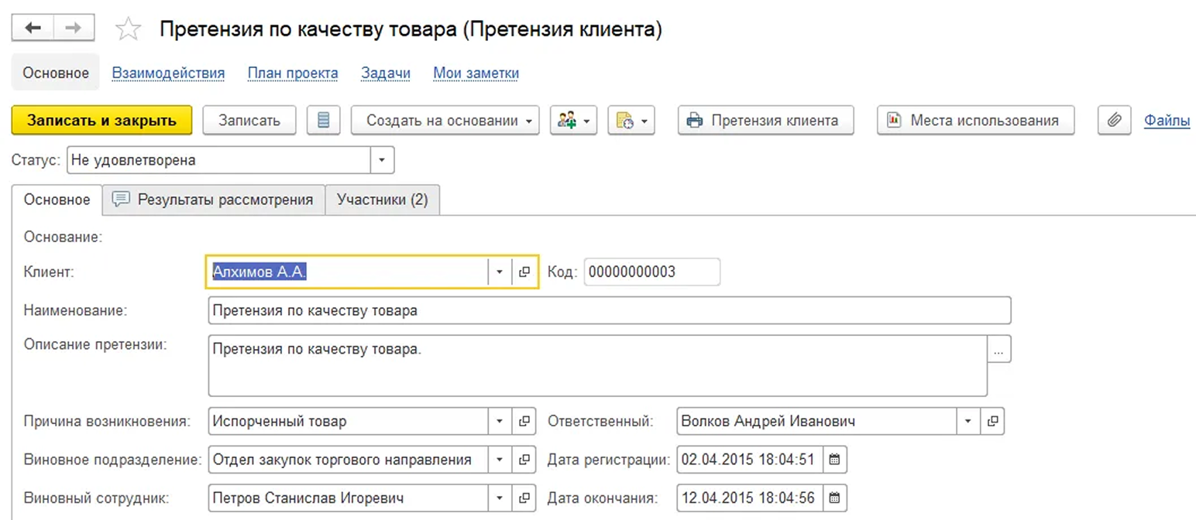Screen dimensions: 1196x520
Task: Switch to the Результаты рассмотрения tab
Action: coord(214,200)
